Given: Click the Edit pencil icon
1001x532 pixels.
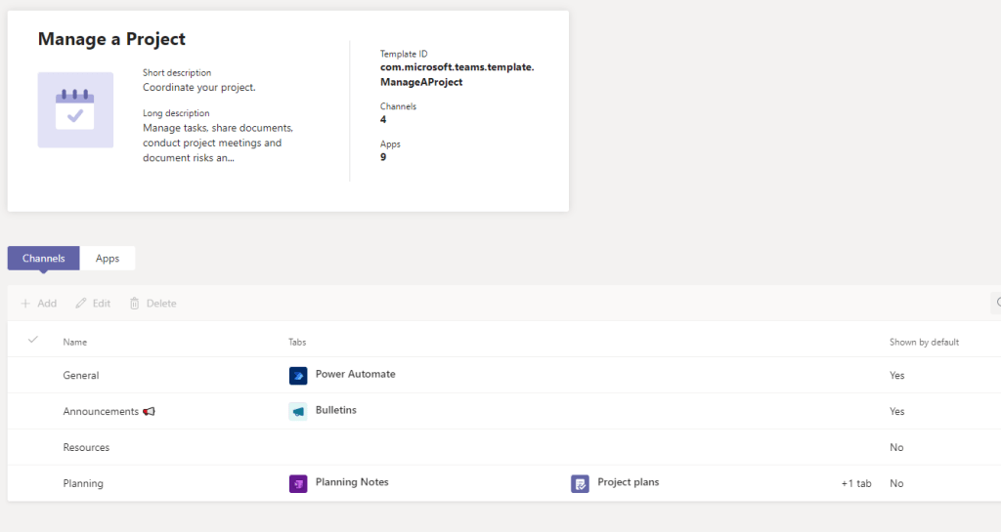Looking at the screenshot, I should tap(82, 304).
